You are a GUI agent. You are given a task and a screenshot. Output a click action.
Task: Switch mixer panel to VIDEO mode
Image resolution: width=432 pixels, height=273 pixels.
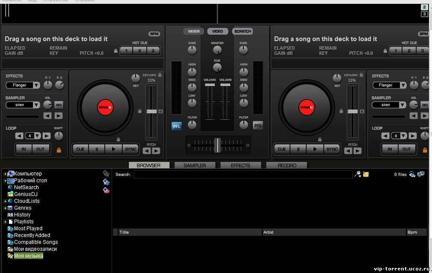[x=218, y=31]
